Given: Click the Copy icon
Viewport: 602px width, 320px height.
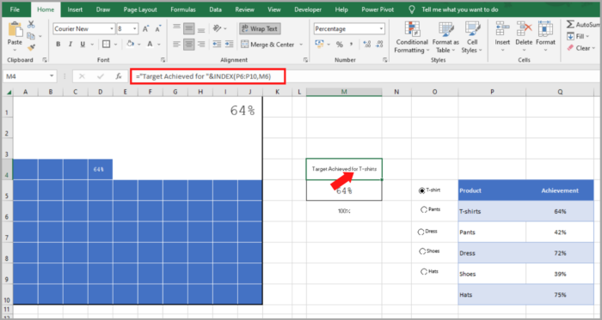Looking at the screenshot, I should (x=31, y=36).
